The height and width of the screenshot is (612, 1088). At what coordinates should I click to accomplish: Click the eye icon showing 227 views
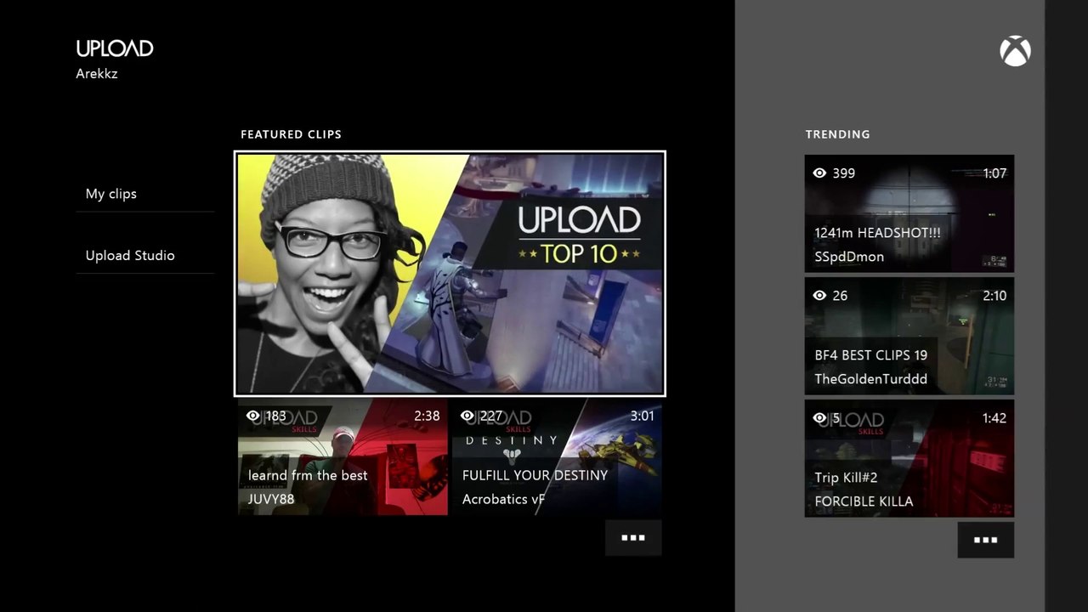467,416
